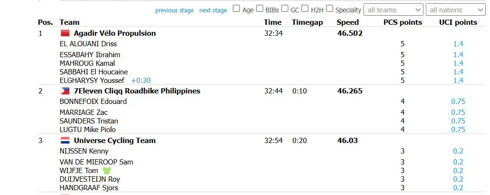Screen dimensions: 490x195
Task: Click the Netherlands flag beside Universe Cycling Team
Action: (65, 140)
